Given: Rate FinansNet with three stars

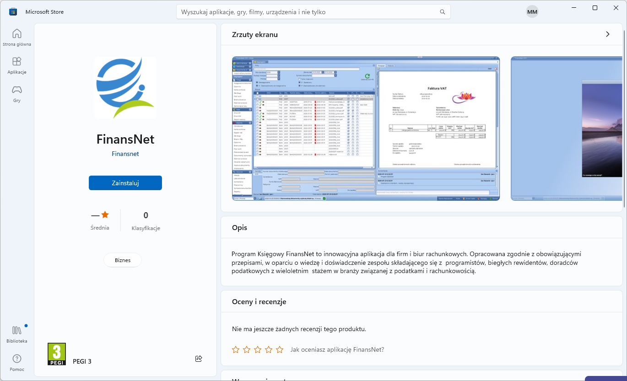Looking at the screenshot, I should [258, 350].
